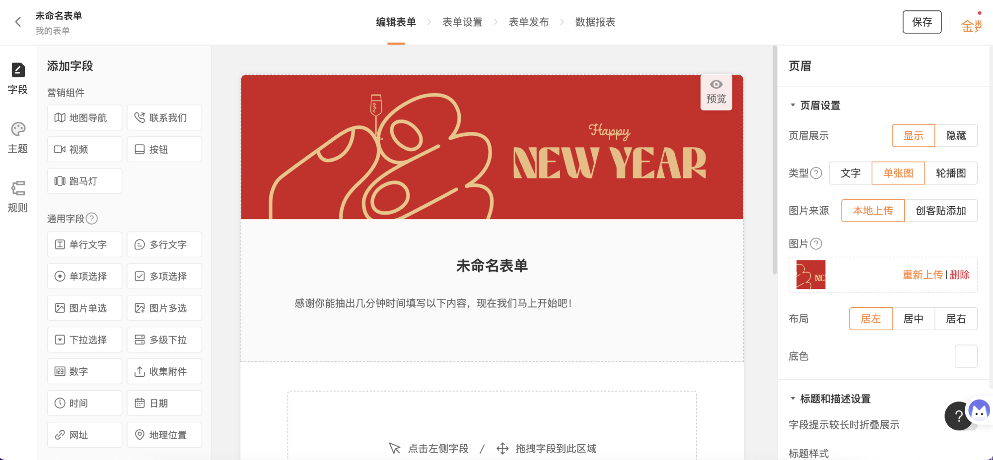Choose 轮播图 as header type
Image resolution: width=993 pixels, height=460 pixels.
point(951,173)
